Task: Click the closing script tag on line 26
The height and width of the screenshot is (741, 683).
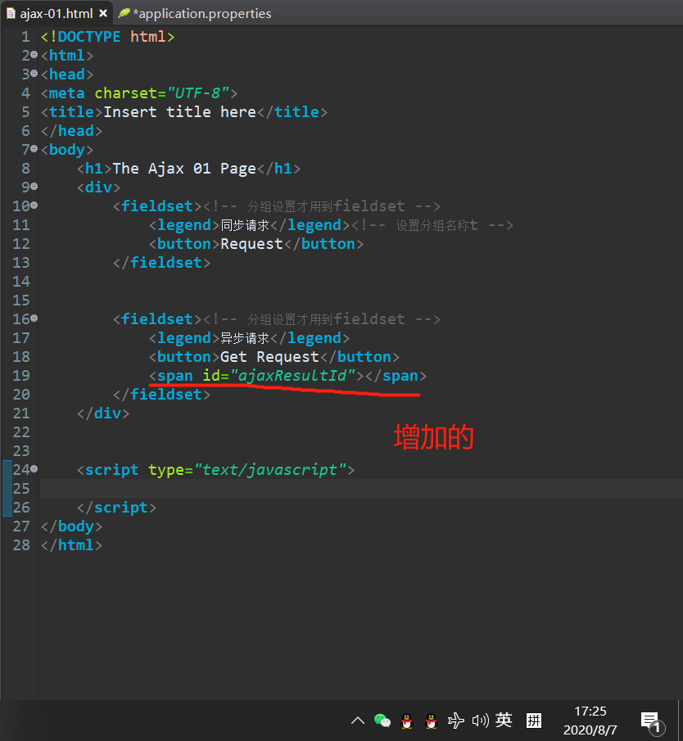Action: click(116, 508)
